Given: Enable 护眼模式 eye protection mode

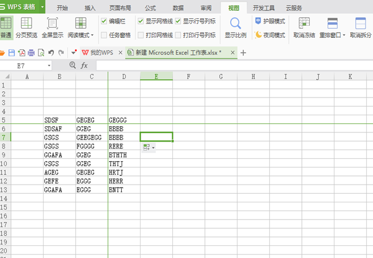Looking at the screenshot, I should (270, 21).
